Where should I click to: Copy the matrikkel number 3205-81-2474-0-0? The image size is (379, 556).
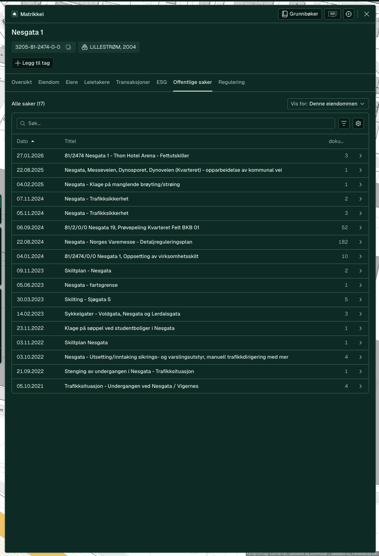pyautogui.click(x=68, y=47)
